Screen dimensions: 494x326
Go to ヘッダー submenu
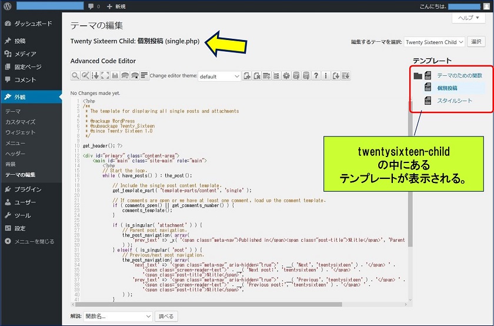point(15,154)
